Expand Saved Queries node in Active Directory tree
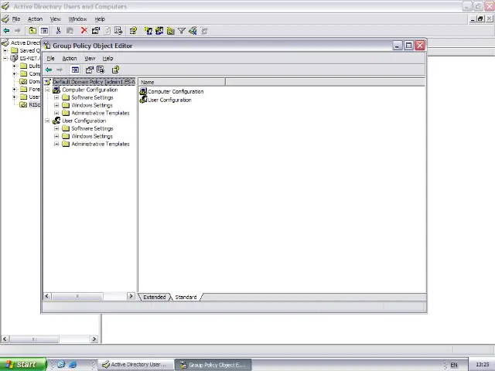 click(x=5, y=50)
